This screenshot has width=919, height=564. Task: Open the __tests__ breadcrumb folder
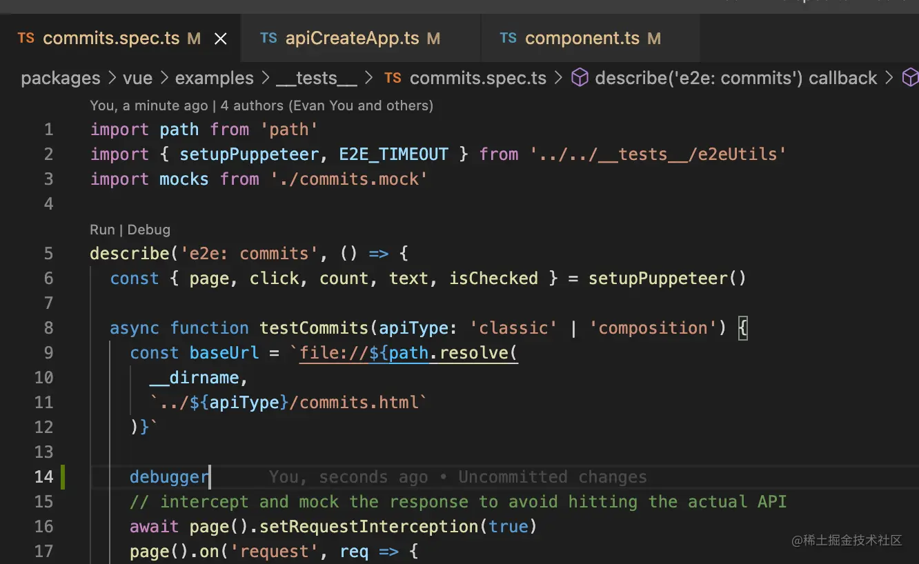[316, 79]
